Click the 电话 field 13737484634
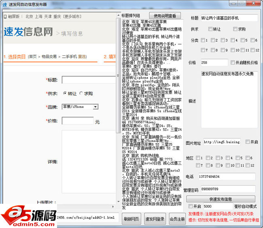 [227, 176]
